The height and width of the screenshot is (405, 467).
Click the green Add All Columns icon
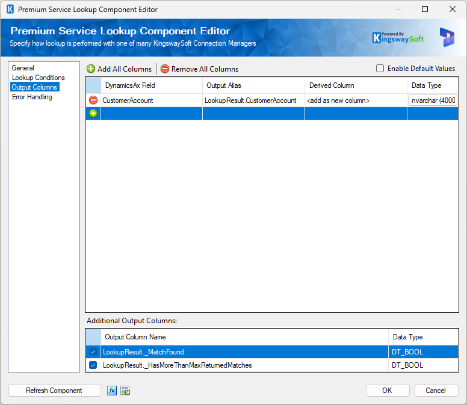(x=90, y=69)
